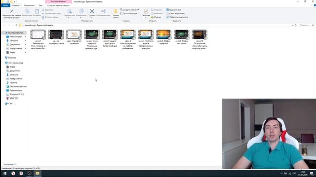Open pinned Downloads (Загрузки) under Quick access

[14, 41]
